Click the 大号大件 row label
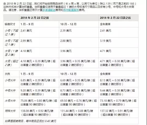This screenshot has height=125, width=147. pyautogui.click(x=10, y=101)
